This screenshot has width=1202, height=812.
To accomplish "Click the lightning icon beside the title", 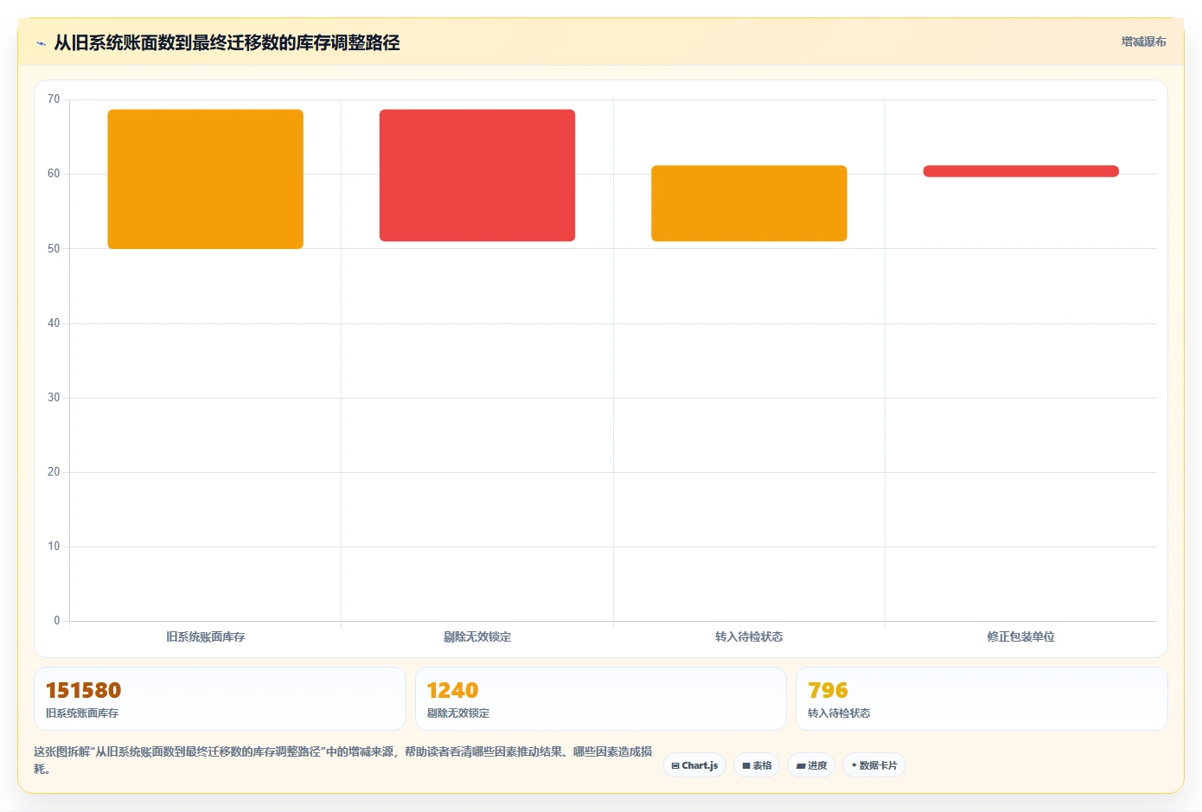I will click(41, 43).
